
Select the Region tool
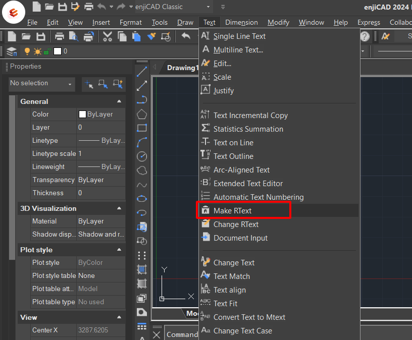(142, 298)
